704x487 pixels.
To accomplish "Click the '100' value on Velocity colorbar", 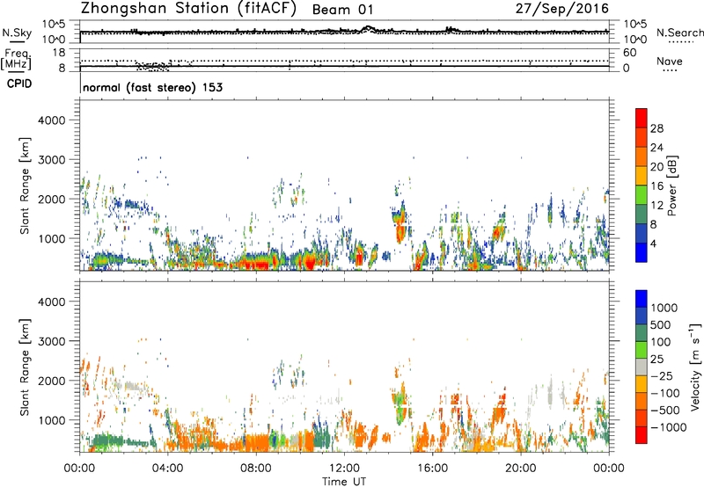I will (x=660, y=342).
